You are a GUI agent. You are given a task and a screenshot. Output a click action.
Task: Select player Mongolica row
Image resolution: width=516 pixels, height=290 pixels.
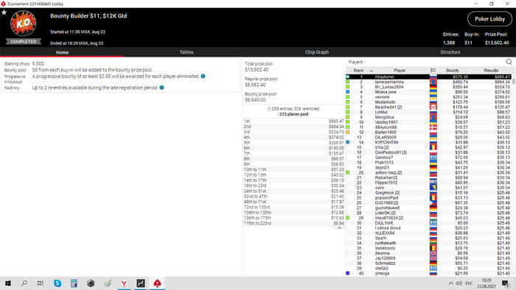click(x=429, y=117)
